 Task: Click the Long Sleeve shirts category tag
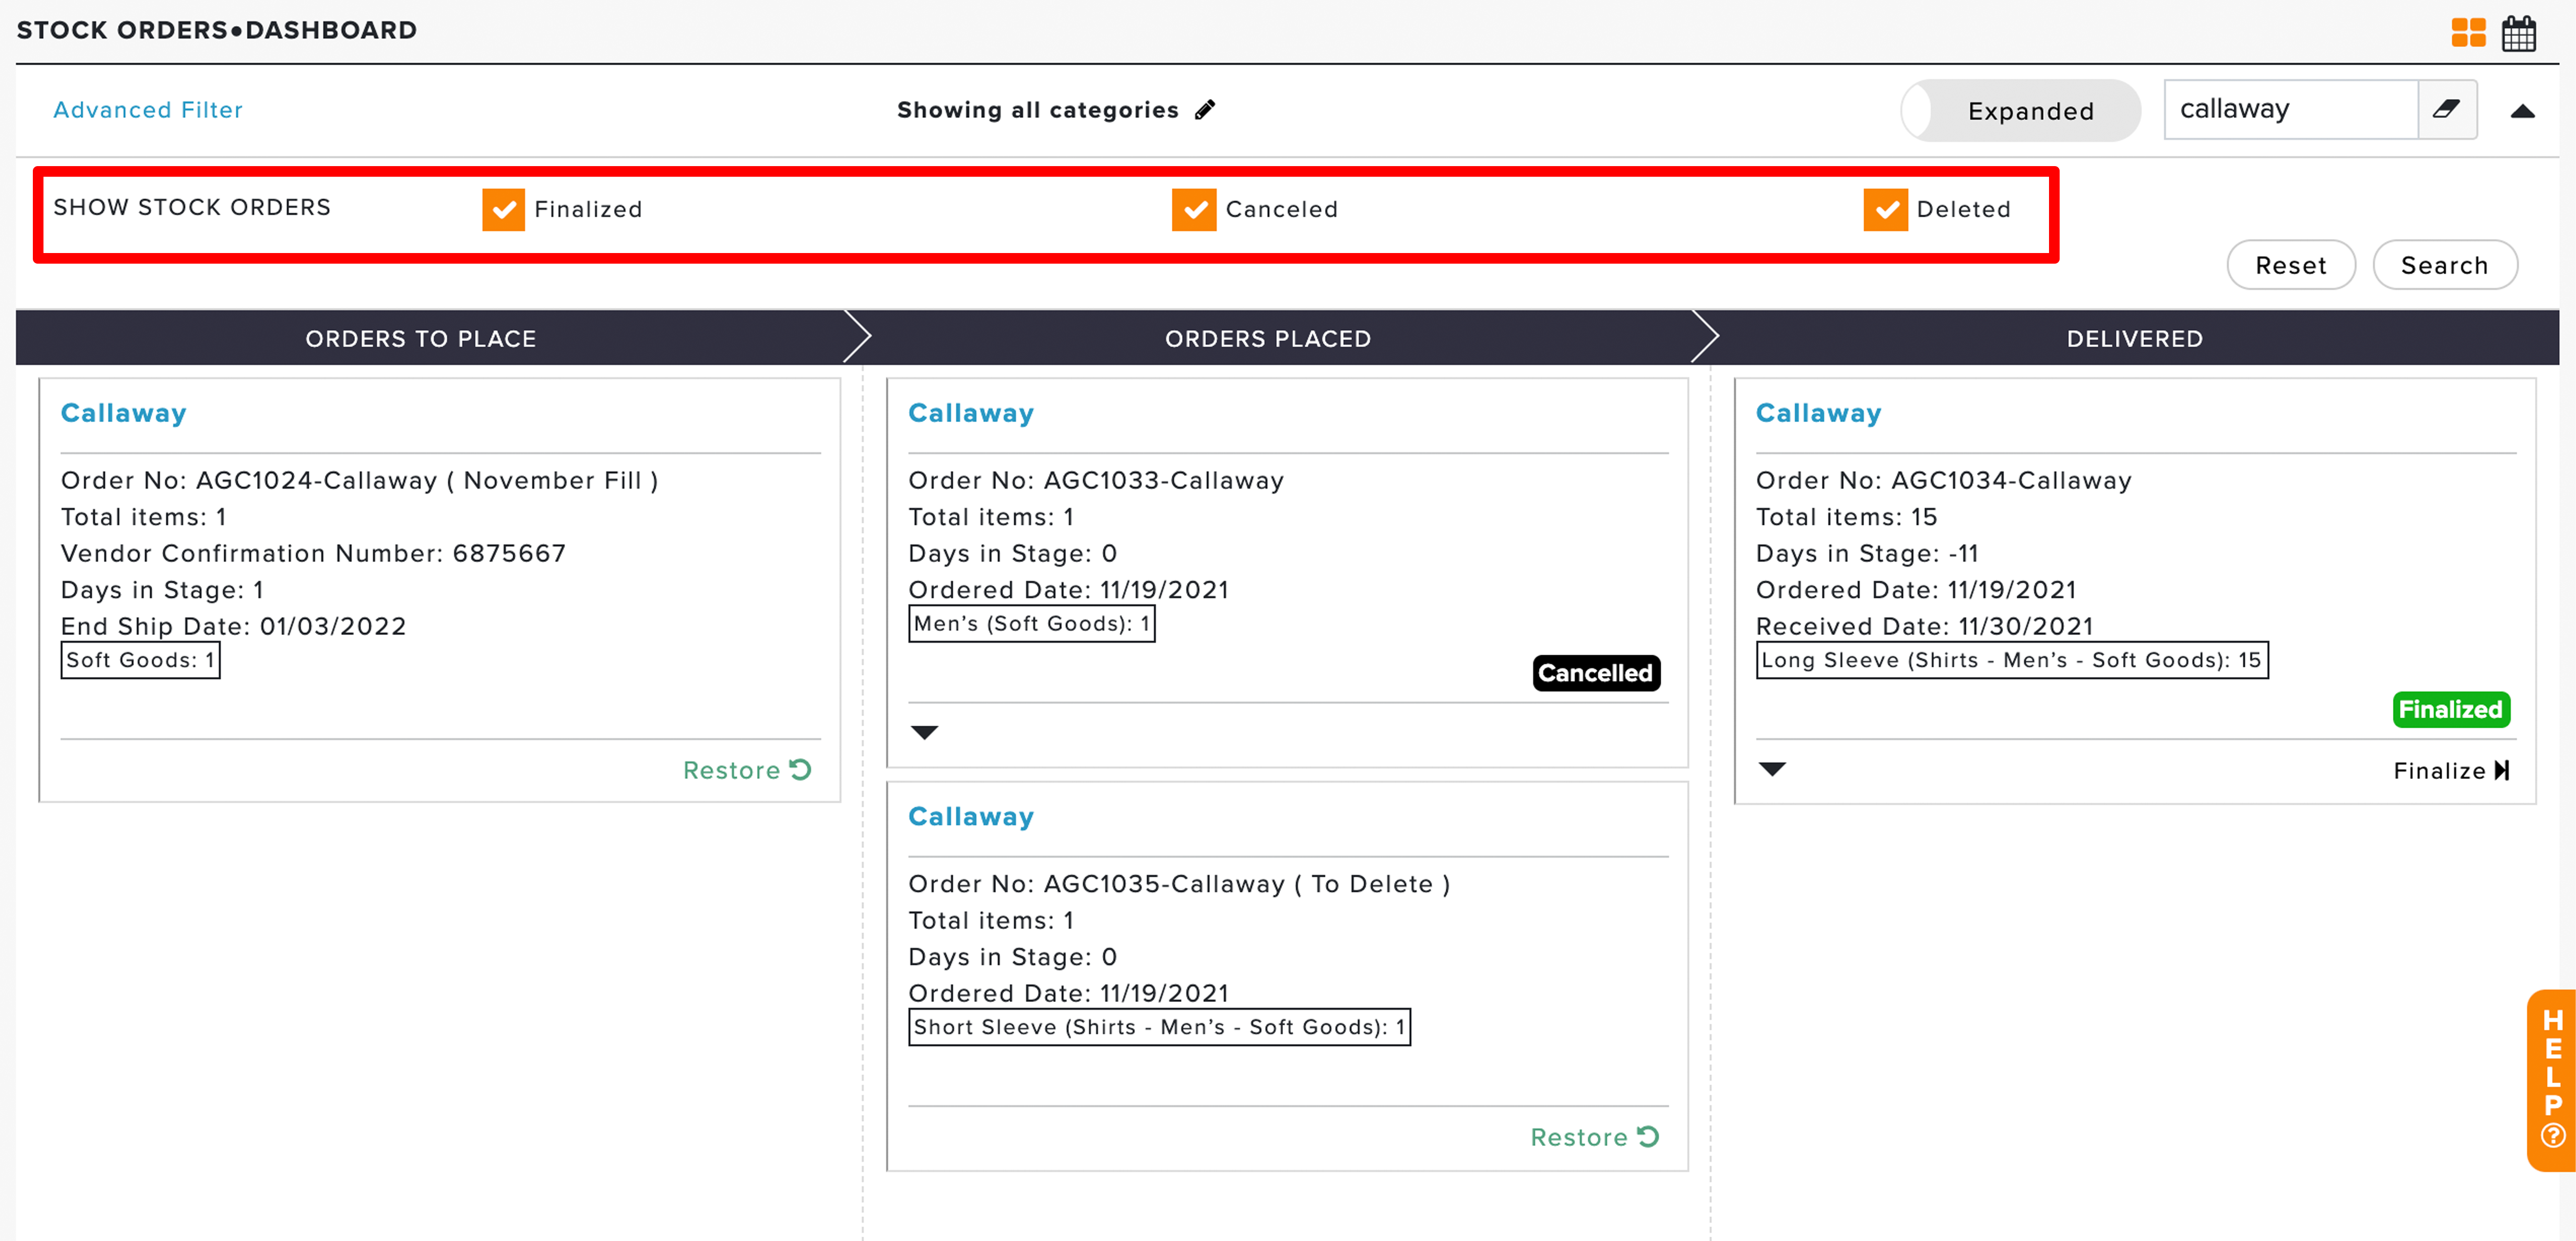(2011, 660)
